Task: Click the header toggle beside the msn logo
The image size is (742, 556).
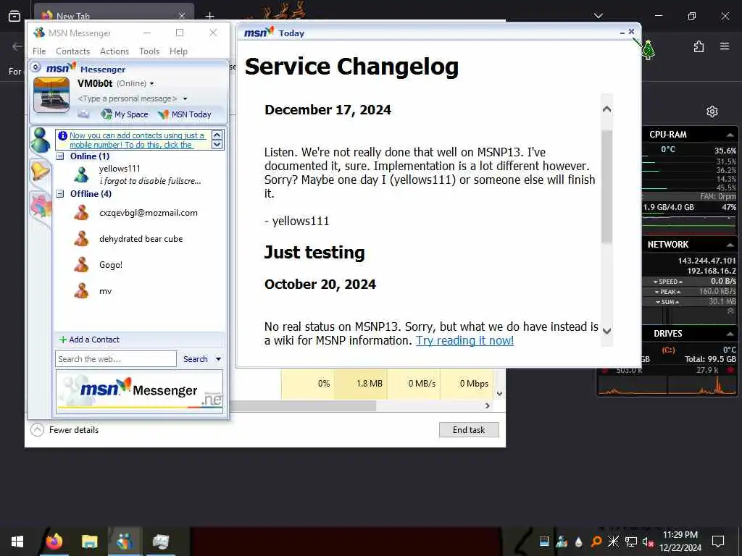Action: [x=36, y=67]
